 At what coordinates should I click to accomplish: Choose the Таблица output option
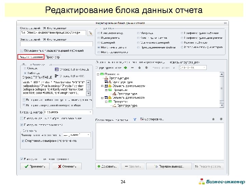point(25,73)
